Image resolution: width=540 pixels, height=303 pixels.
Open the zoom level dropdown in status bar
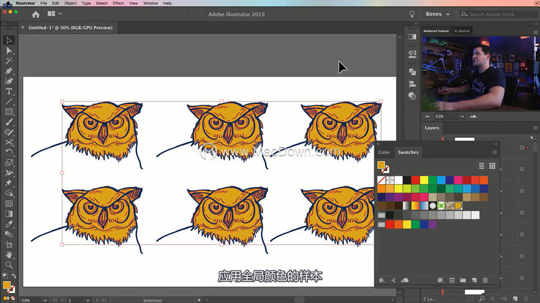point(45,301)
